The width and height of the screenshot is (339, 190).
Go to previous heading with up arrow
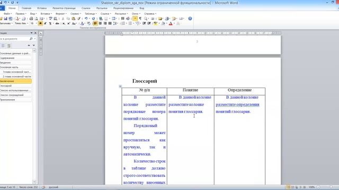pos(29,45)
